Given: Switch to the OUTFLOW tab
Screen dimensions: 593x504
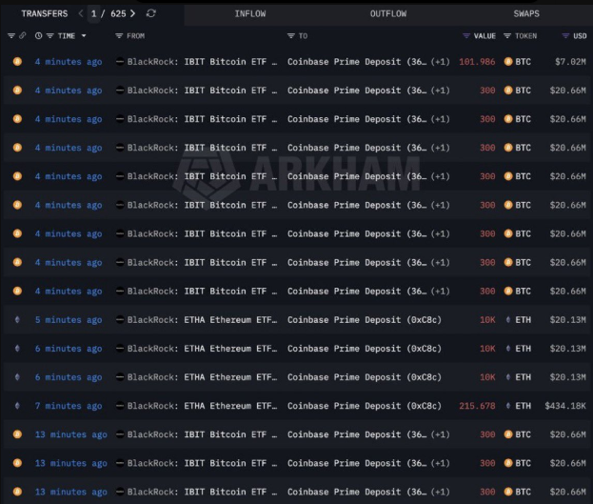Looking at the screenshot, I should coord(388,14).
